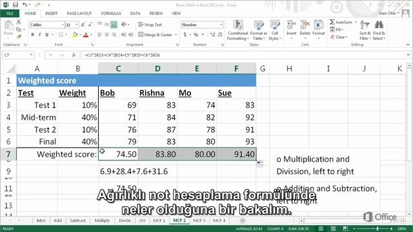Viewport: 413px width, 232px height.
Task: Click the Auto Fill Options icon below the table
Action: 259,164
